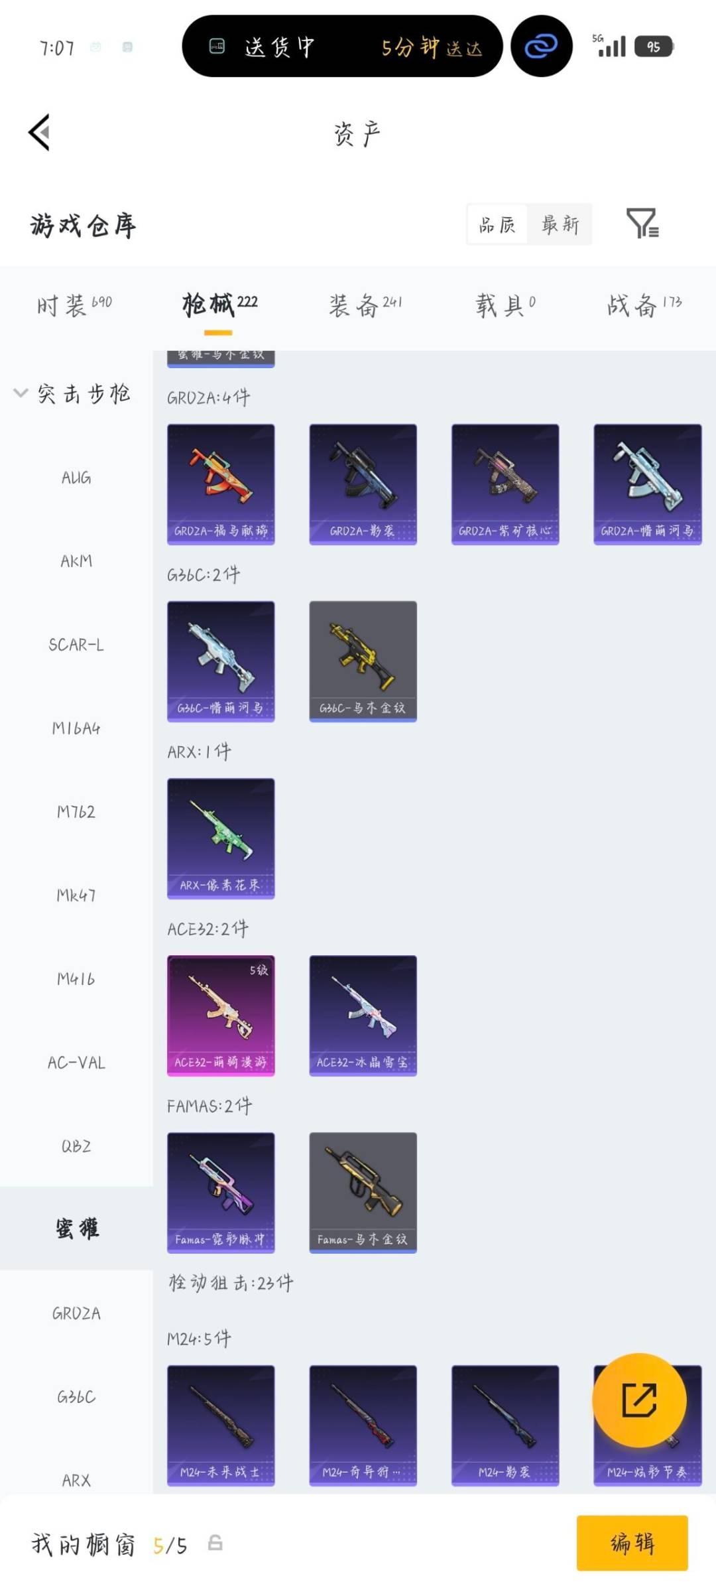
Task: Open the Famas-霓彩脉冲 skin thumbnail
Action: 221,1193
